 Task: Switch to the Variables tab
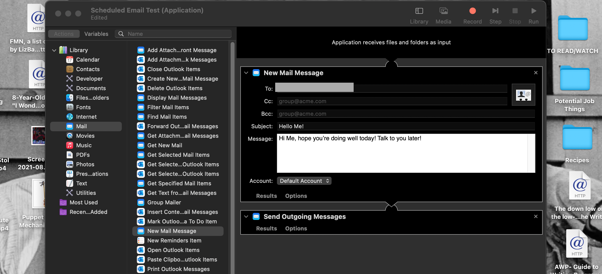click(96, 34)
